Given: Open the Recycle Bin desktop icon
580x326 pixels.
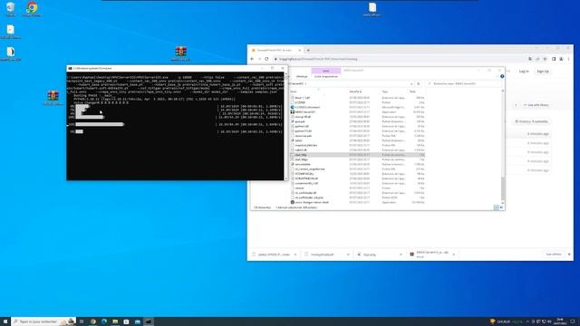Looking at the screenshot, I should click(10, 9).
